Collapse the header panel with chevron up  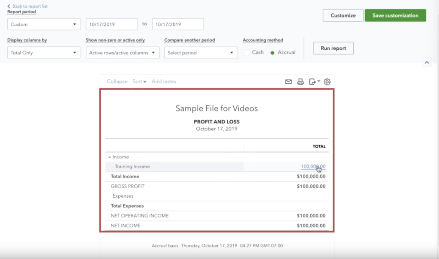[427, 63]
